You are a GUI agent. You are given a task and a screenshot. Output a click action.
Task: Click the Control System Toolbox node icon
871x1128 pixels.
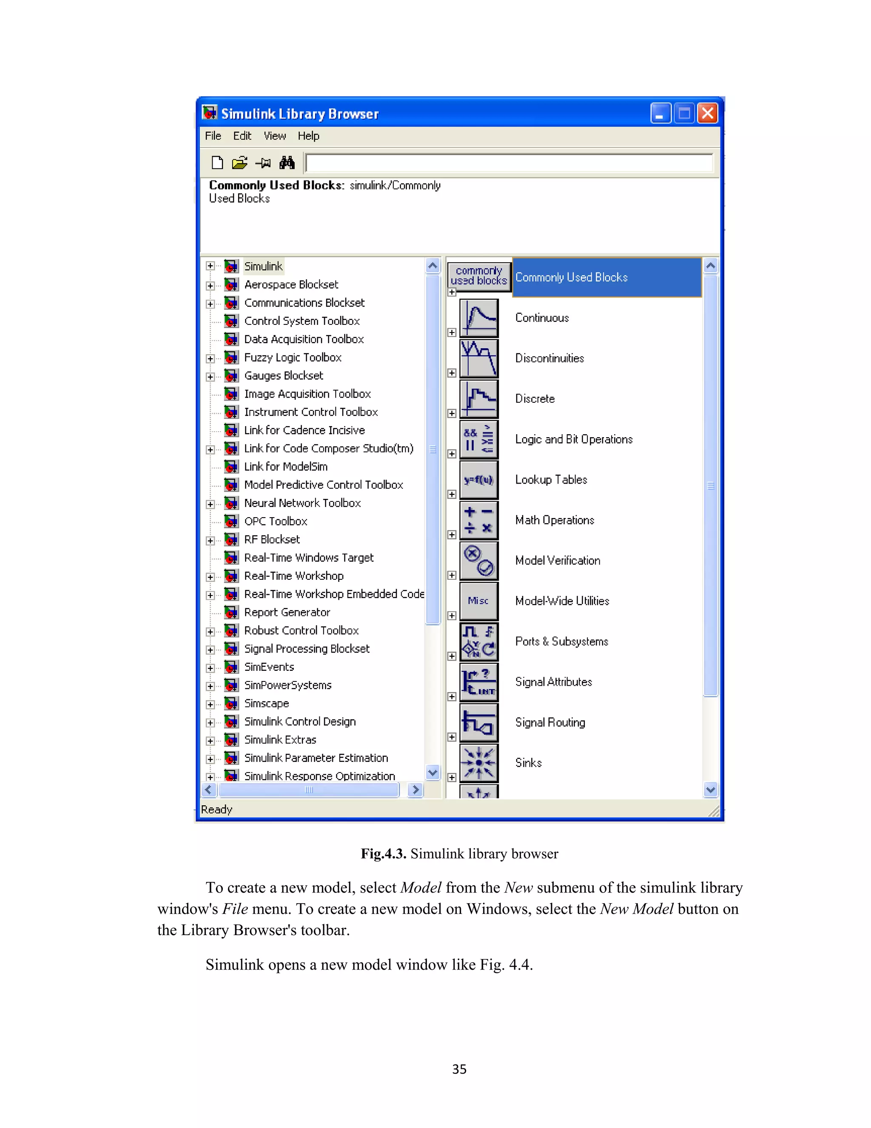[231, 321]
